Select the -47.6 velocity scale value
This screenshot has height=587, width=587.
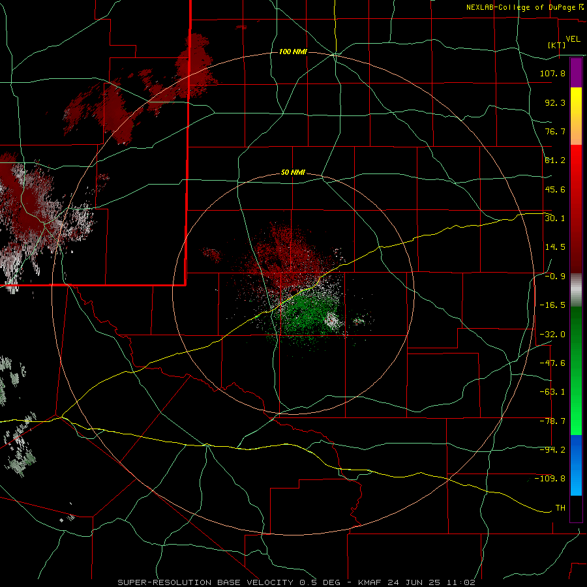552,363
